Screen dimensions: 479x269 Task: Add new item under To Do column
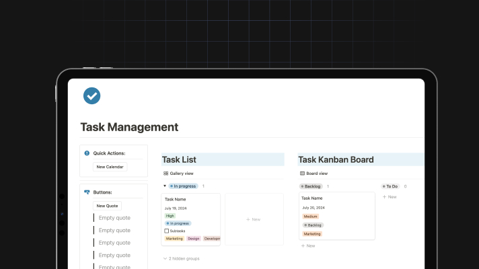click(390, 197)
